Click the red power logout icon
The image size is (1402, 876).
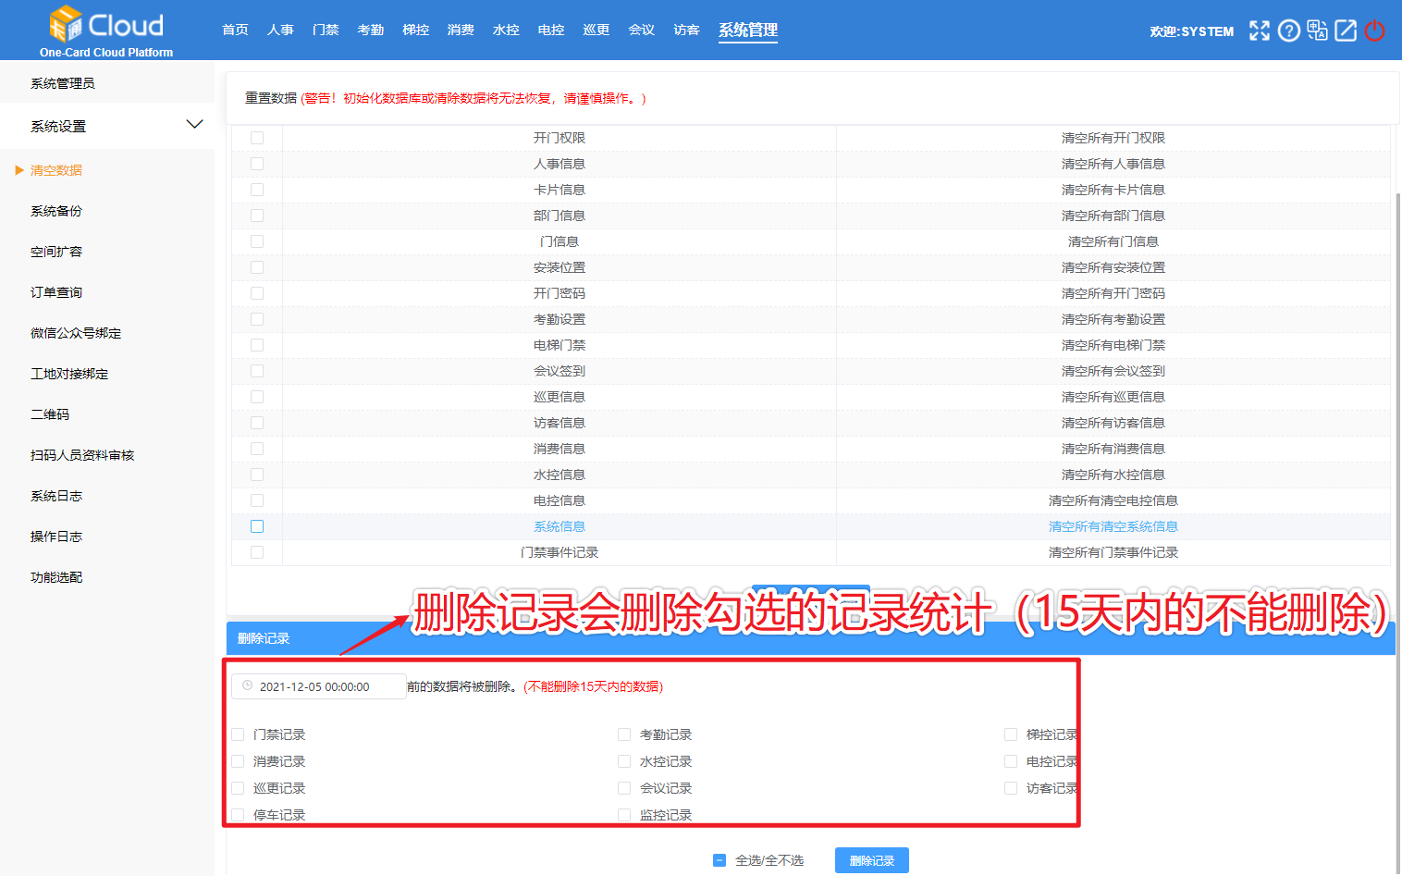1375,31
